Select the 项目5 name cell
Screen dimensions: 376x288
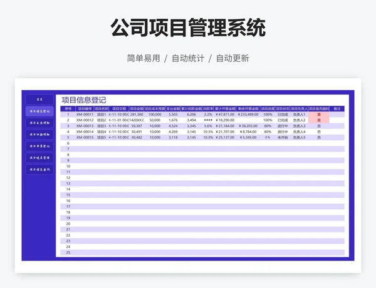click(102, 138)
